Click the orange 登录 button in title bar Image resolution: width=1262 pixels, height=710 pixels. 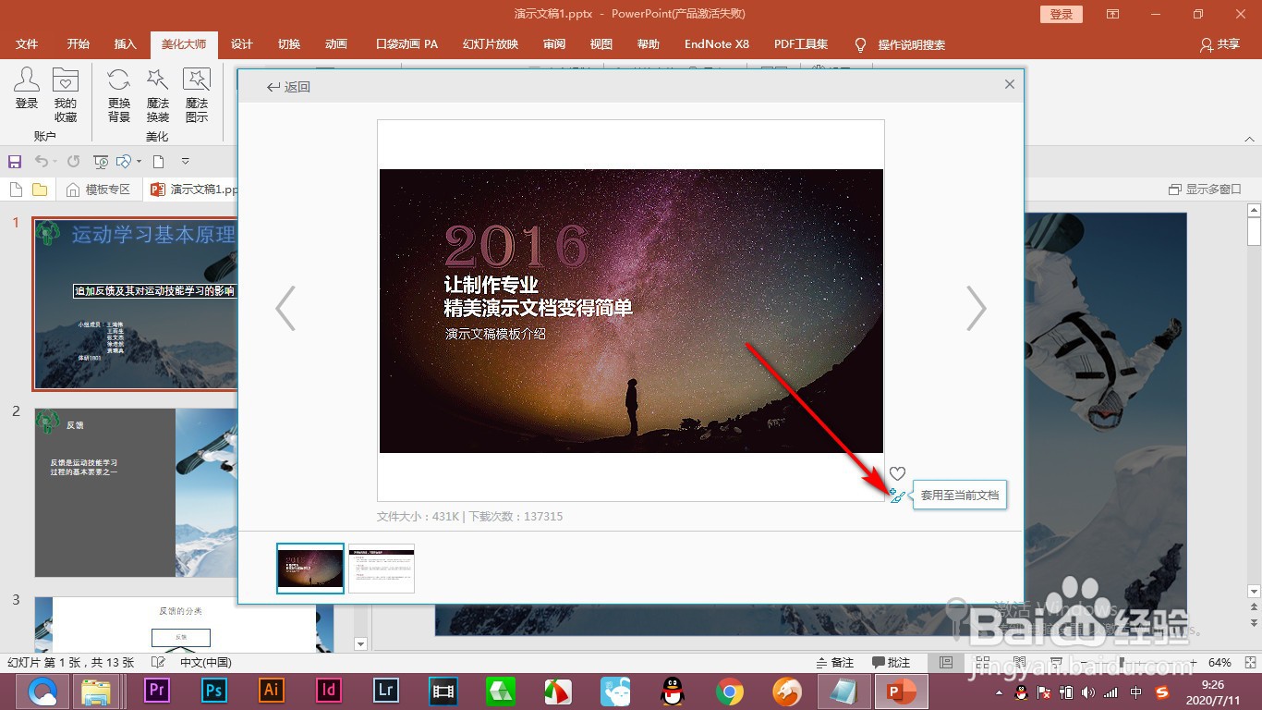pos(1062,14)
